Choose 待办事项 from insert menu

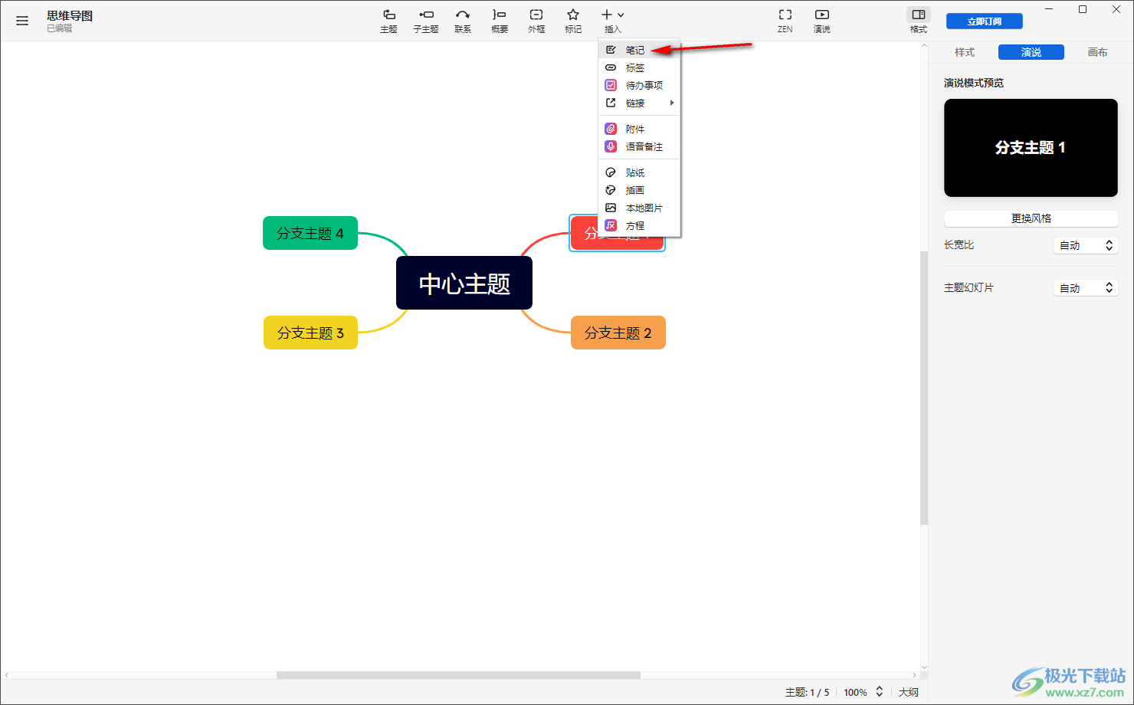[639, 85]
